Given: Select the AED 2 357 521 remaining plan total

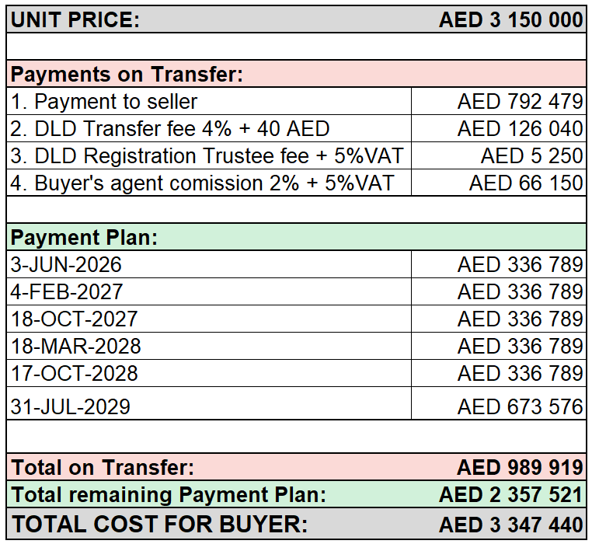Looking at the screenshot, I should click(511, 494).
